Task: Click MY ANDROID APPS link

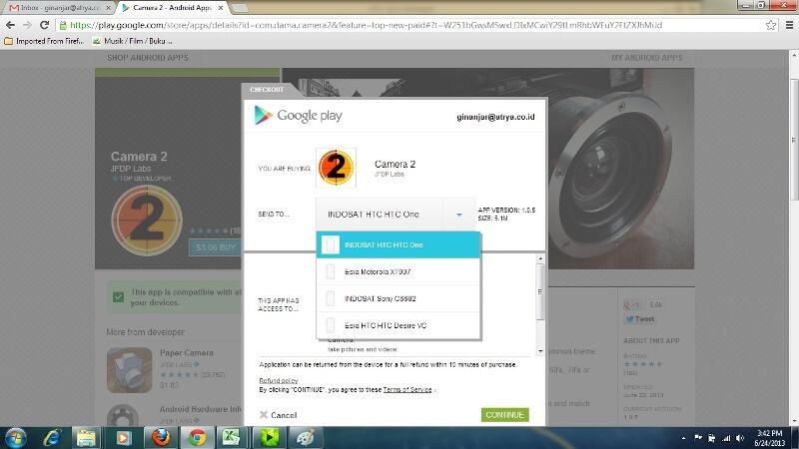Action: pos(647,58)
